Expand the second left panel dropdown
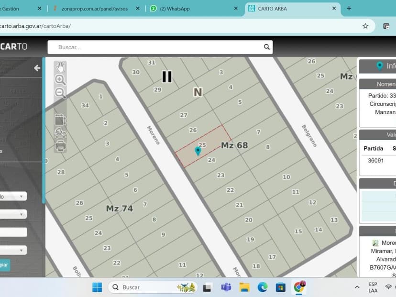This screenshot has width=396, height=297. click(13, 214)
